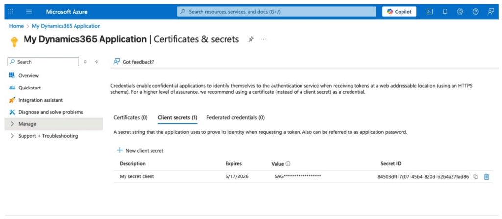Open the Help question mark icon
502x219 pixels.
coord(475,12)
